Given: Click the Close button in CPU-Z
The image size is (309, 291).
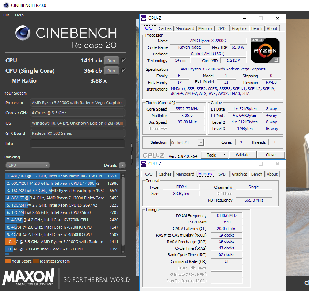Looking at the screenshot, I should coord(271,155).
